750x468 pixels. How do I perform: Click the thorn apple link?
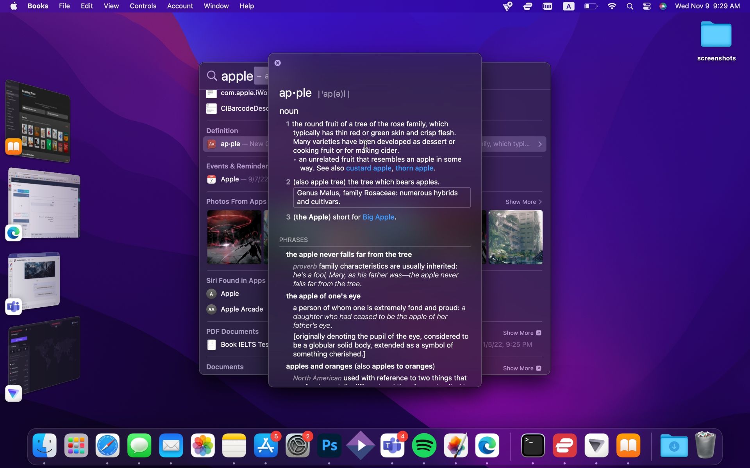414,168
